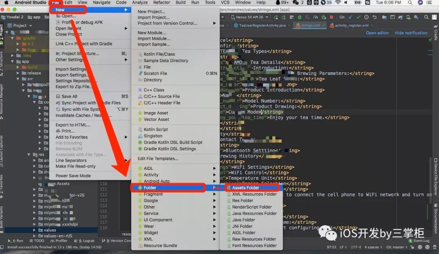Click Hide notification link
Viewport: 439px width, 254px height.
(x=411, y=33)
